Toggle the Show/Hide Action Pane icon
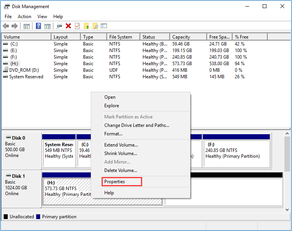Image resolution: width=292 pixels, height=231 pixels. (x=48, y=26)
